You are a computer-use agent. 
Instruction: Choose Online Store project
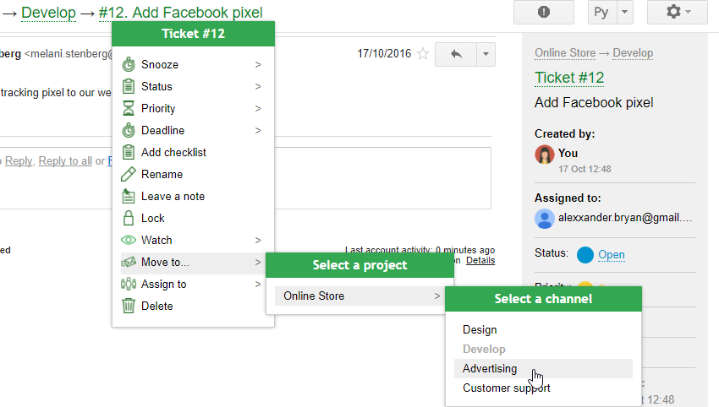314,296
